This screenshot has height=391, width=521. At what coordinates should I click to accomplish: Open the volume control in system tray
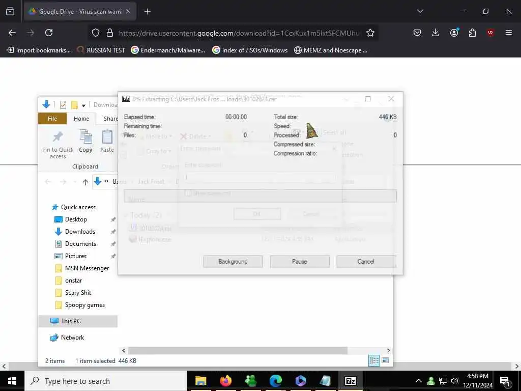click(455, 381)
